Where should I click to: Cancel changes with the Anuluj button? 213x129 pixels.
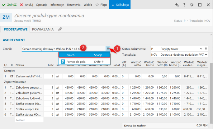point(26,5)
